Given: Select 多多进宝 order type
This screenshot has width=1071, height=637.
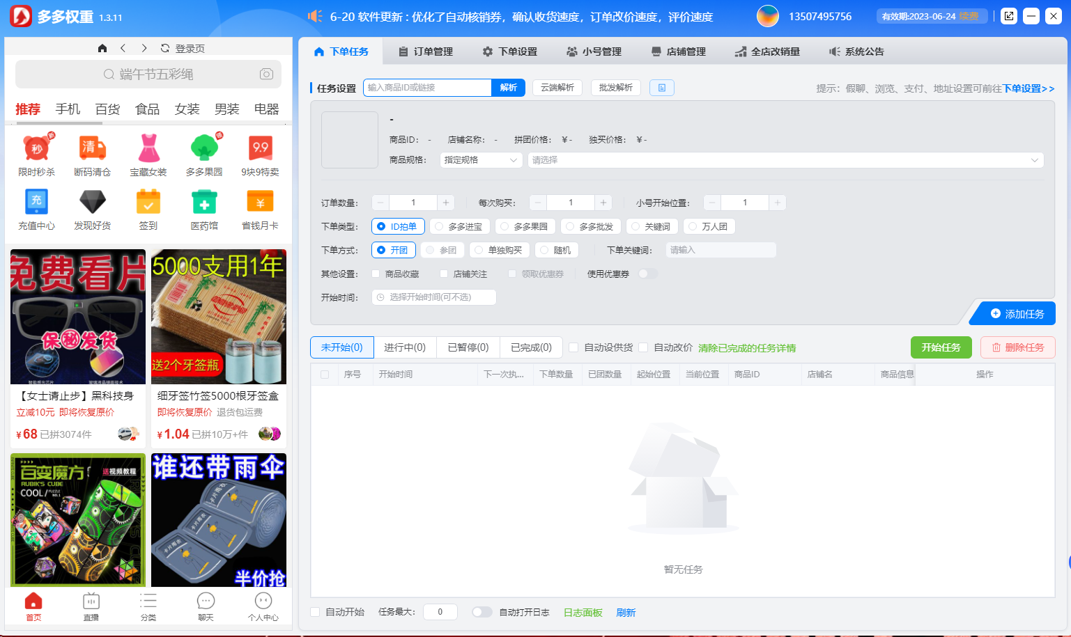Looking at the screenshot, I should [x=460, y=226].
